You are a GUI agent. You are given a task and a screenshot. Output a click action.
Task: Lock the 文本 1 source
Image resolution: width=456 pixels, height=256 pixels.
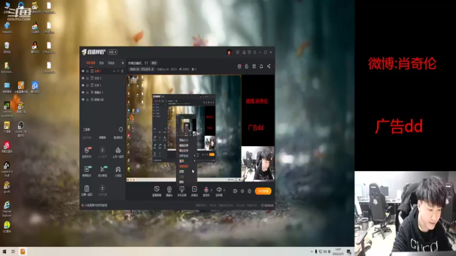click(87, 85)
